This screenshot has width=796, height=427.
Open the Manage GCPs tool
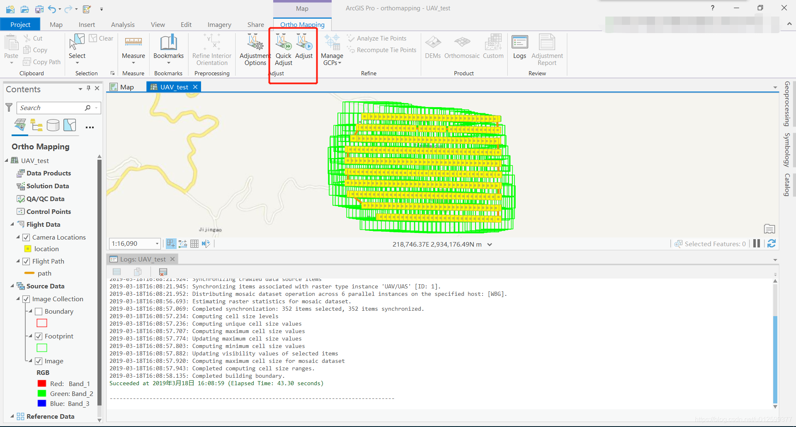point(332,50)
